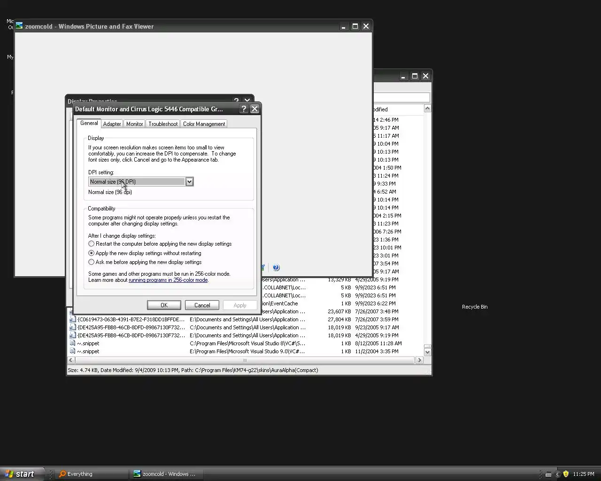Viewport: 601px width, 481px height.
Task: Click the path cell ending in EventCache
Action: click(280, 303)
